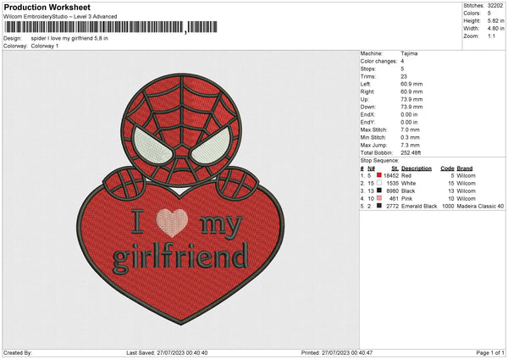Click the 'Stop Sequence:' label
Viewport: 508px width, 359px height.
(x=379, y=161)
